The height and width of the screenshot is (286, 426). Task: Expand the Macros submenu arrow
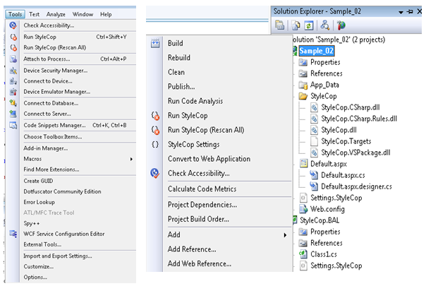[131, 159]
